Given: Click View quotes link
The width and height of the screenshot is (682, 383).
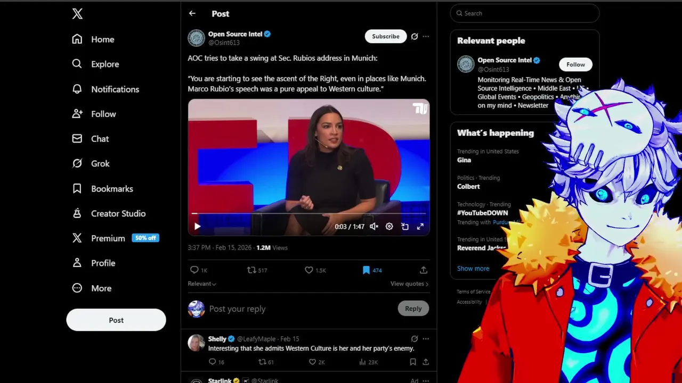Looking at the screenshot, I should click(x=409, y=284).
